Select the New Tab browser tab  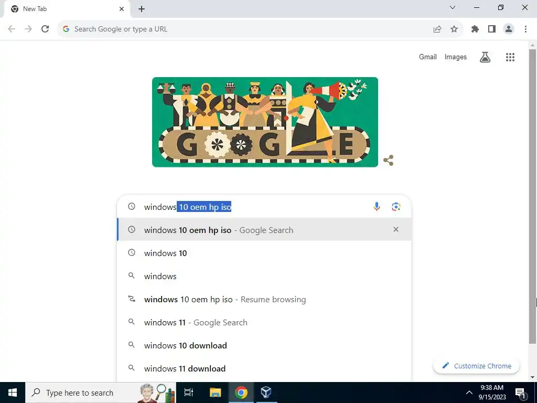[67, 9]
